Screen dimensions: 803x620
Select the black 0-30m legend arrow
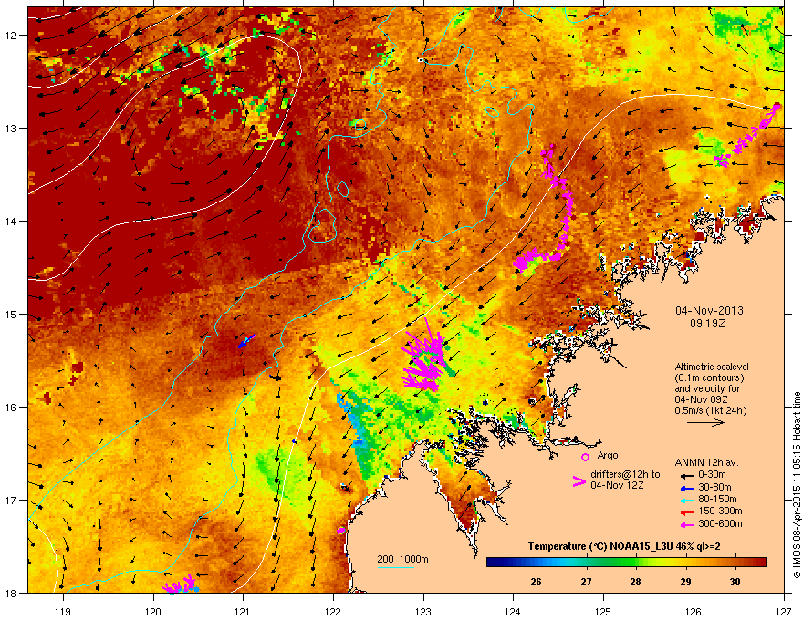point(686,476)
